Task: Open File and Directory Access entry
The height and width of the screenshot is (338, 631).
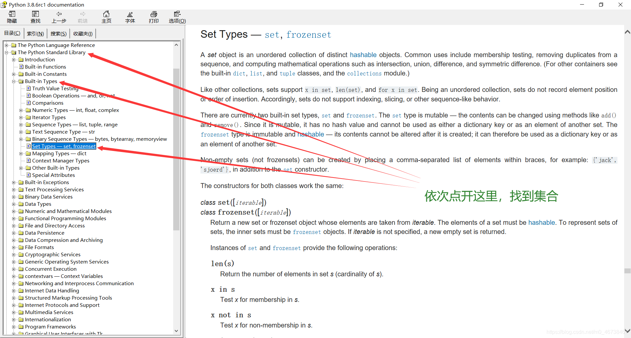Action: click(55, 225)
